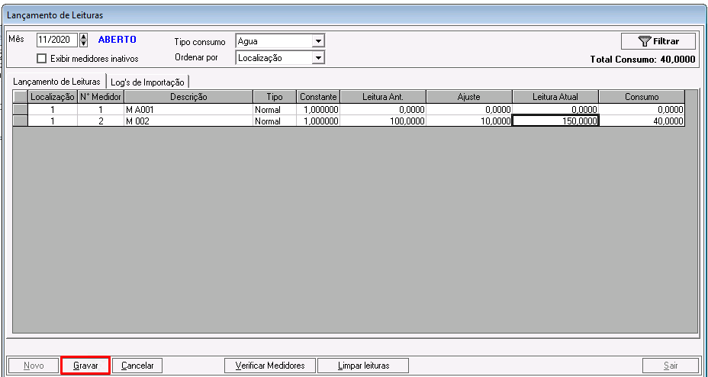Viewport: 708px width, 377px height.
Task: Click Leitura Atual cell 150,0000
Action: pyautogui.click(x=555, y=121)
